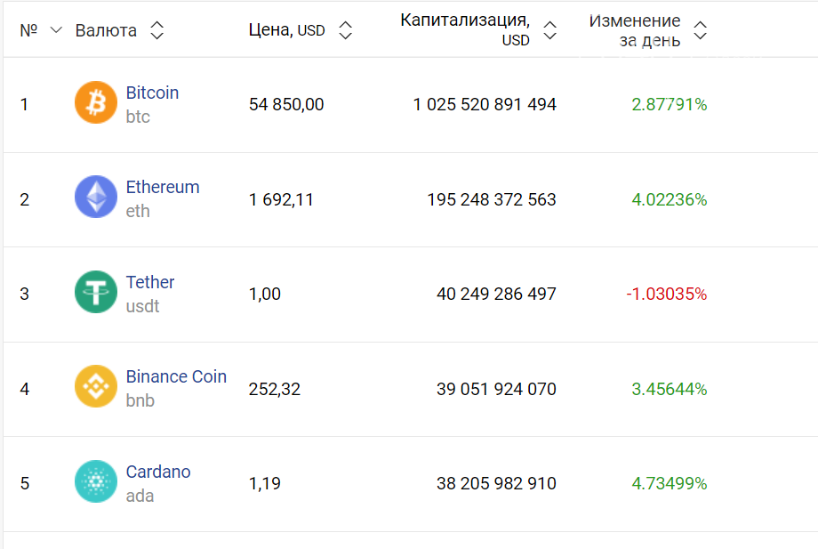Sort by Капитализация using its arrows
Screen dimensions: 818x549
pos(549,30)
